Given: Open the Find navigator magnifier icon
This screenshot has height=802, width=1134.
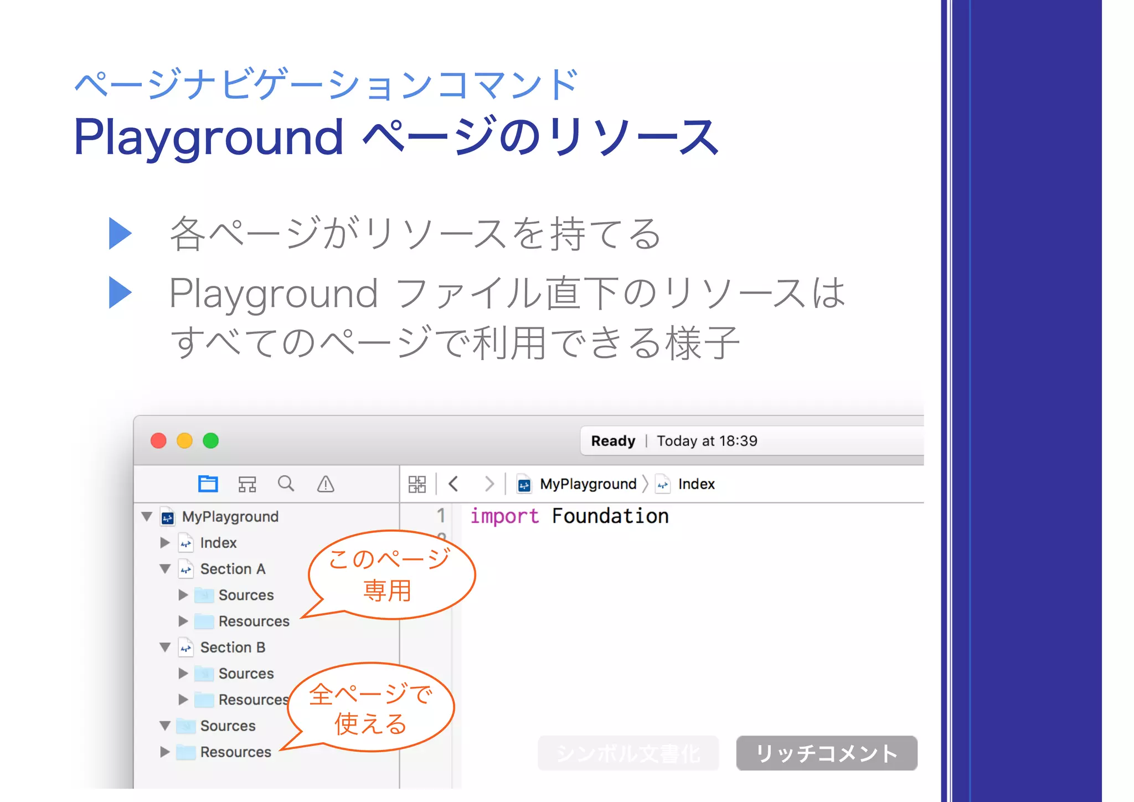Looking at the screenshot, I should pos(286,484).
